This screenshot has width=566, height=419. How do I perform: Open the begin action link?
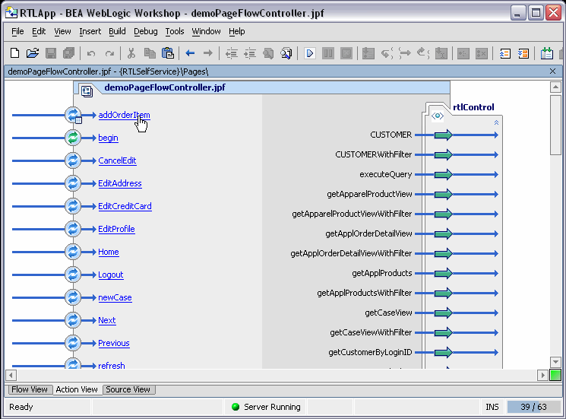108,138
